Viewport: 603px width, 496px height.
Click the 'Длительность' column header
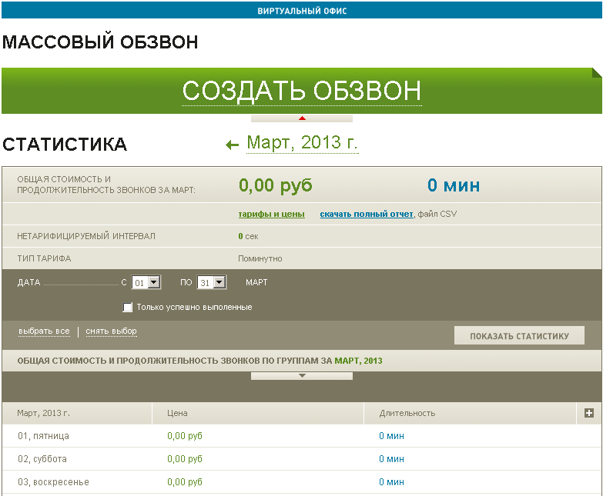coord(407,413)
